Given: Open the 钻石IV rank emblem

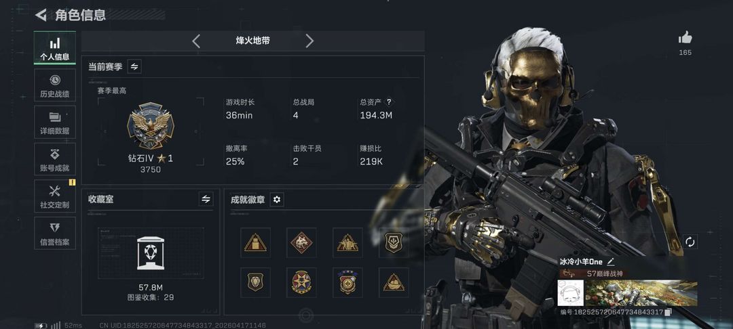Looking at the screenshot, I should click(151, 126).
